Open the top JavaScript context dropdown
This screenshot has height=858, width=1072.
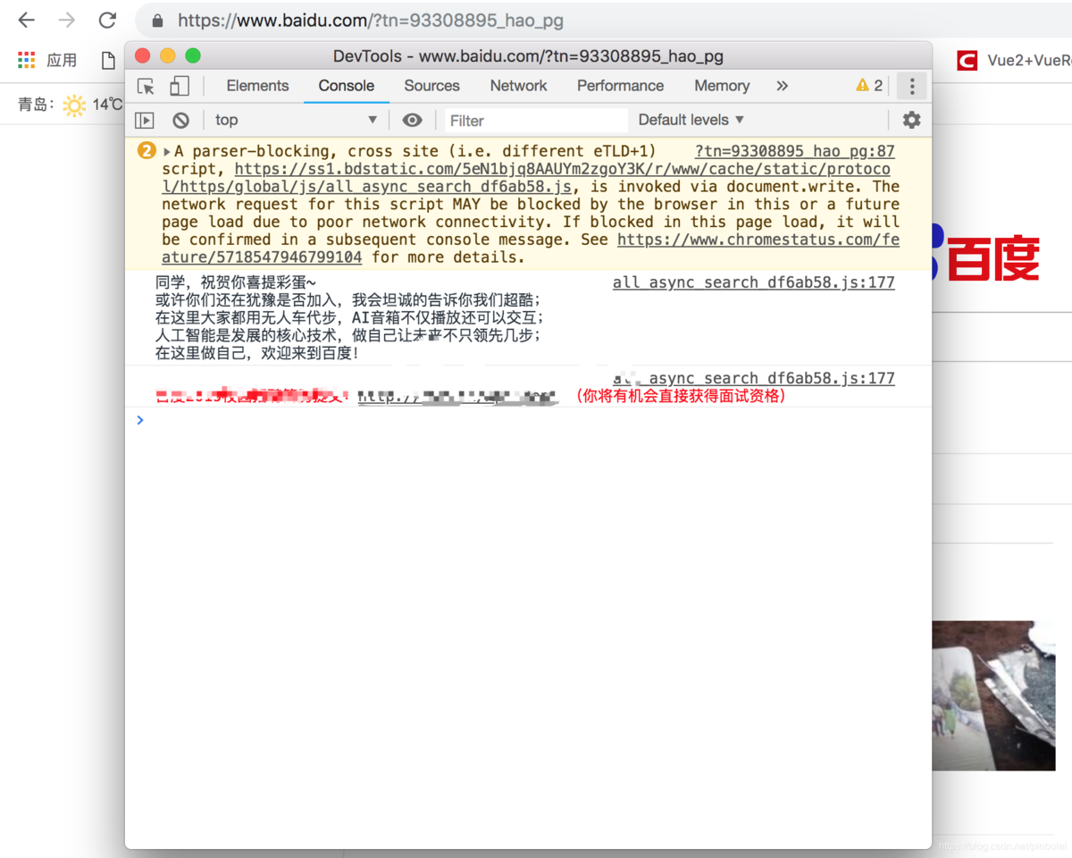296,120
